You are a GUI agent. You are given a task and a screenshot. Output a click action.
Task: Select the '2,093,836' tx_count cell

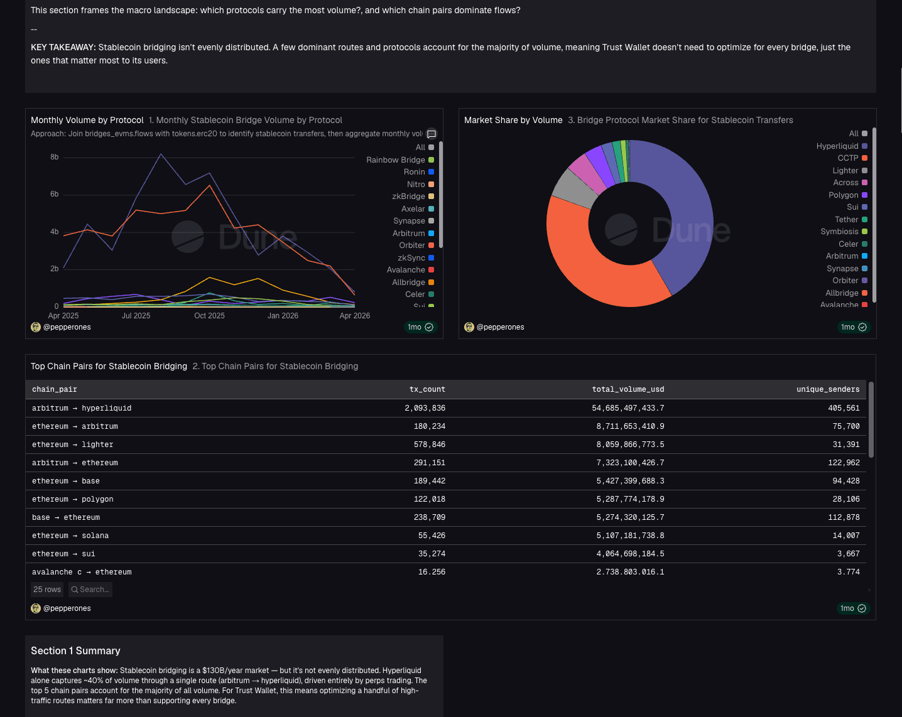point(425,408)
